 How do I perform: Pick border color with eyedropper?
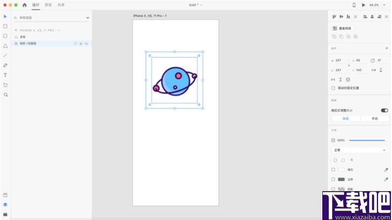click(x=386, y=179)
